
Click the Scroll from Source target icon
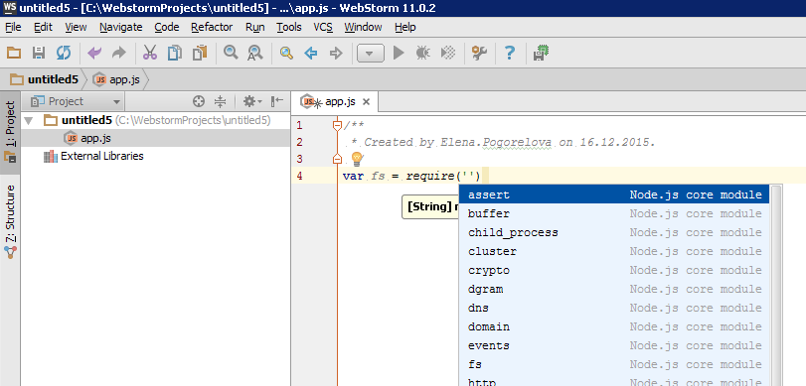pos(199,101)
